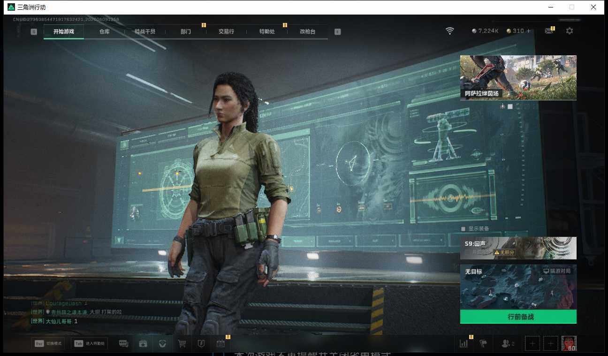Open the 无目标 map selection card
This screenshot has height=356, width=608.
click(x=518, y=287)
